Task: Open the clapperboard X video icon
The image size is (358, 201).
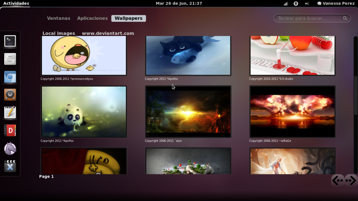Action: tap(10, 166)
